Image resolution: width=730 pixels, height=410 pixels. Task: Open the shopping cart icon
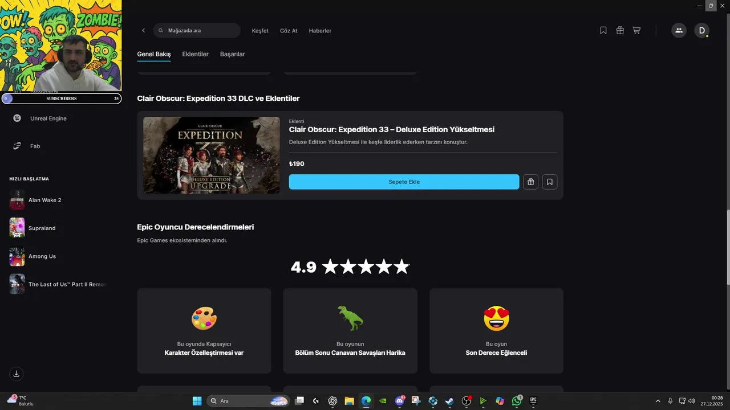pos(636,31)
